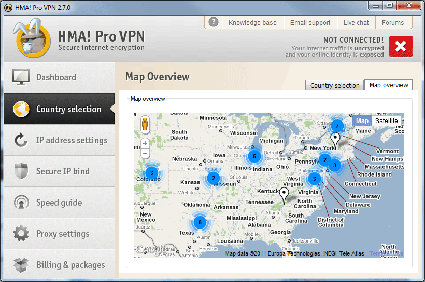Viewport: 425px width, 282px height.
Task: Open the Dashboard sidebar item
Action: (x=60, y=77)
